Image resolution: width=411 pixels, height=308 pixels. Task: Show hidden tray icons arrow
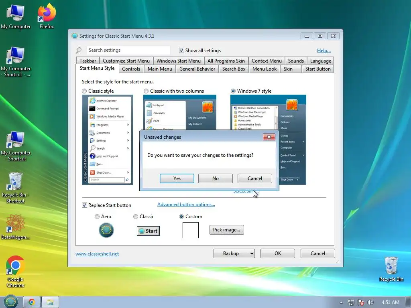pos(341,302)
